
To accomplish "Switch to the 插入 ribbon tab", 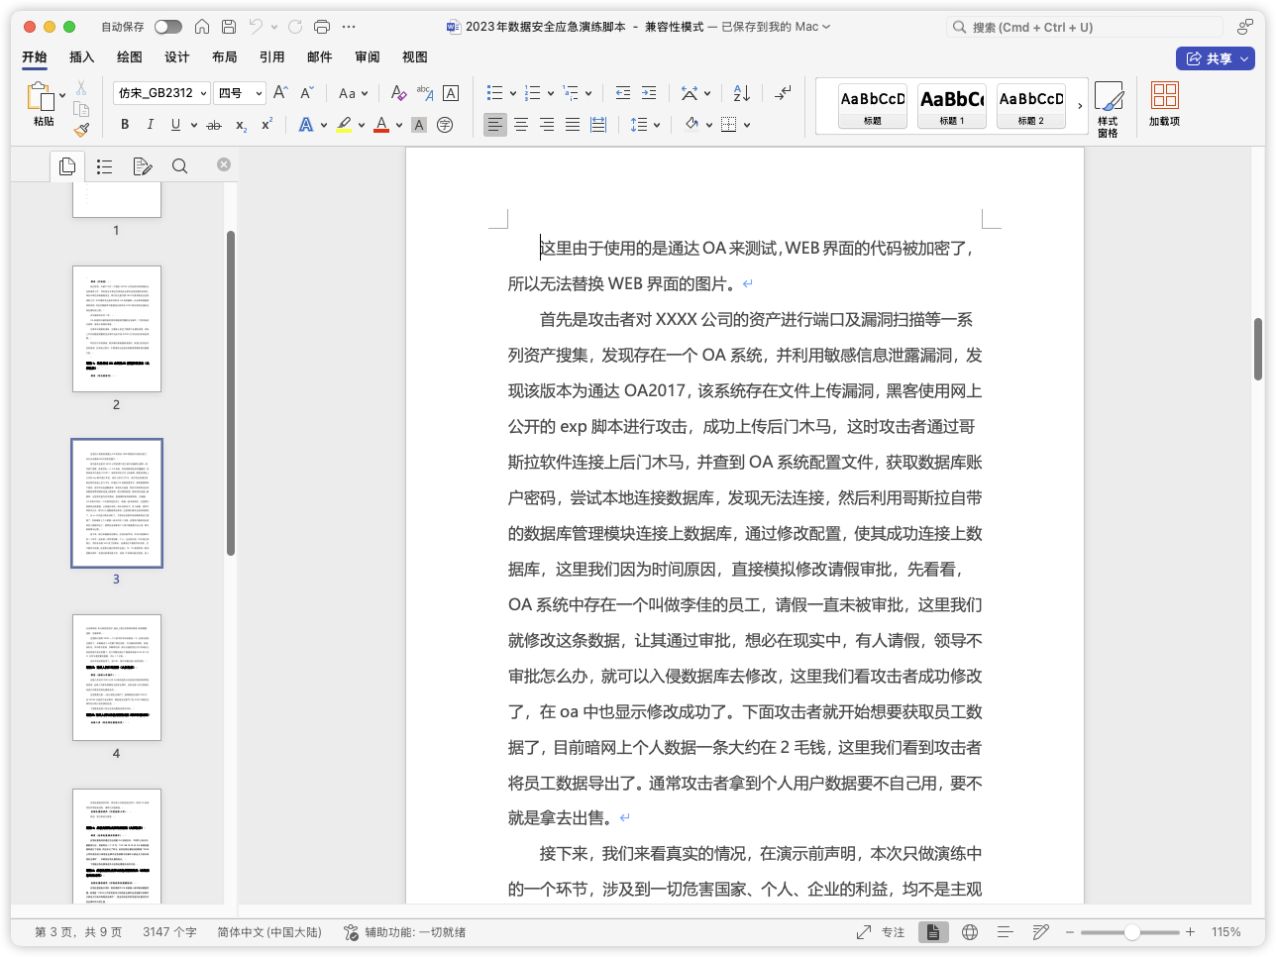I will pos(81,57).
